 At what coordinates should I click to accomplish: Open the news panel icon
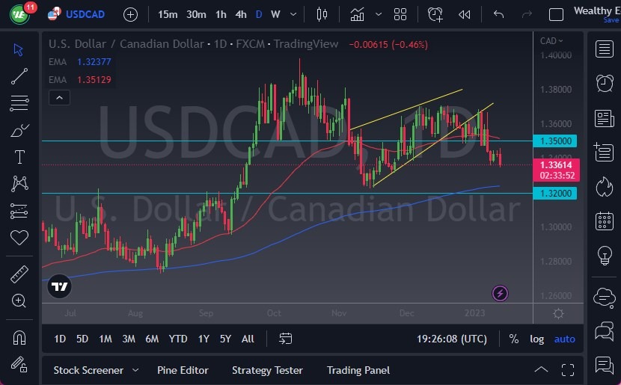604,118
